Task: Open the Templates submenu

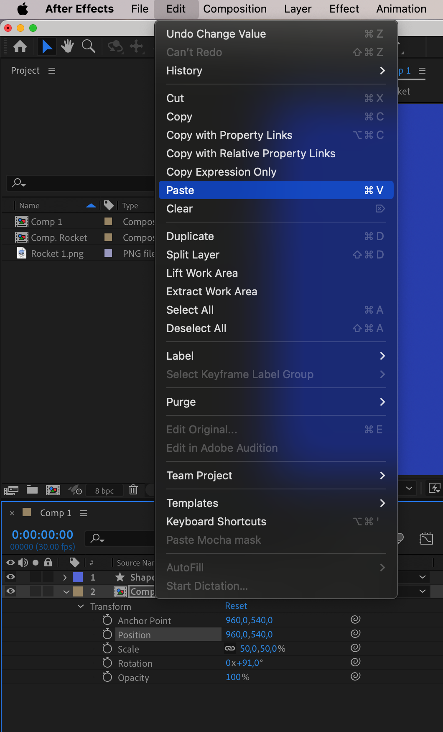Action: (276, 503)
